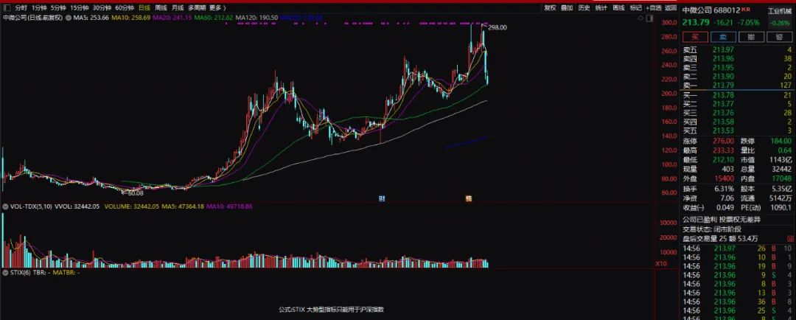Activate the 画线 drawing tool
The image size is (796, 320).
(x=618, y=7)
